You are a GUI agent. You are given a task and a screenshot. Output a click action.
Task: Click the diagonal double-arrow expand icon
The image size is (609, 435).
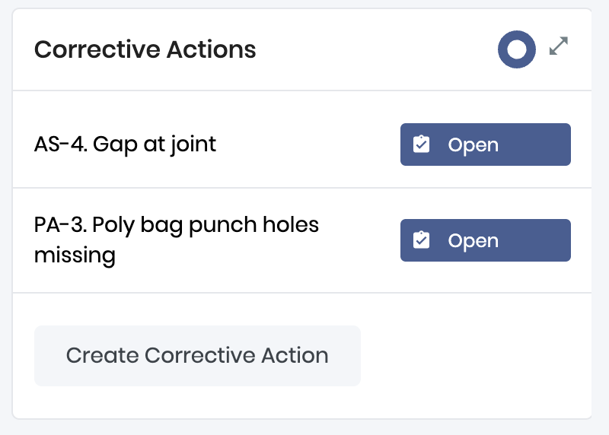(559, 46)
